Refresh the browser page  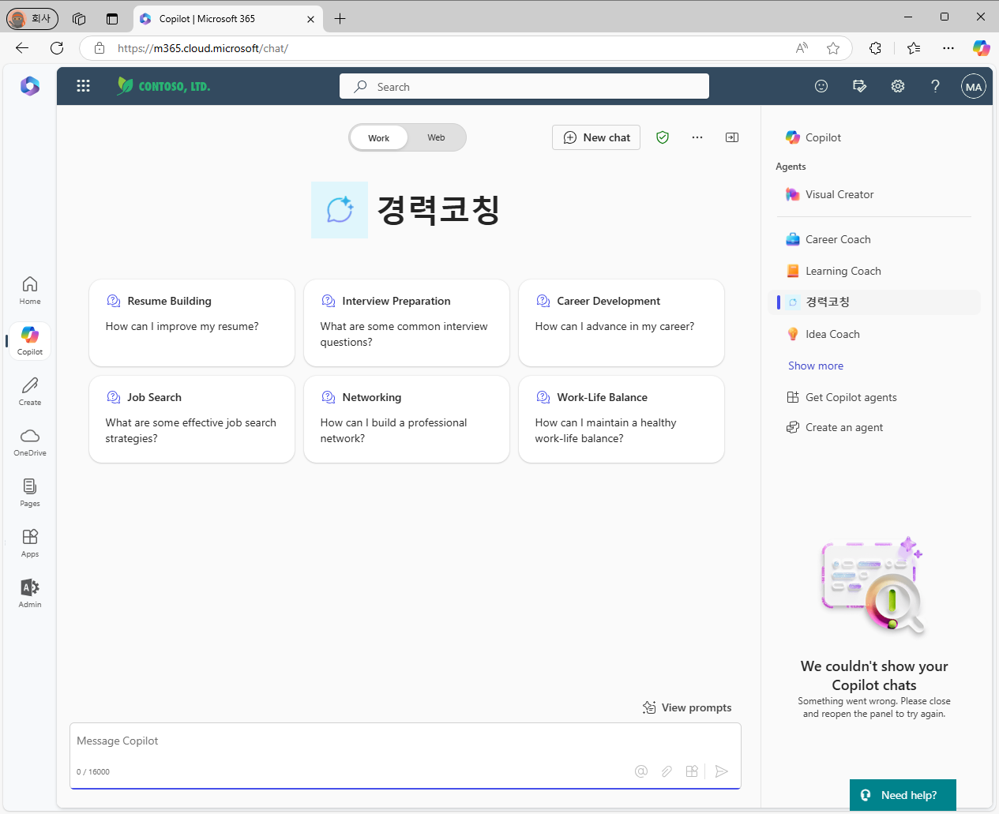[x=57, y=48]
